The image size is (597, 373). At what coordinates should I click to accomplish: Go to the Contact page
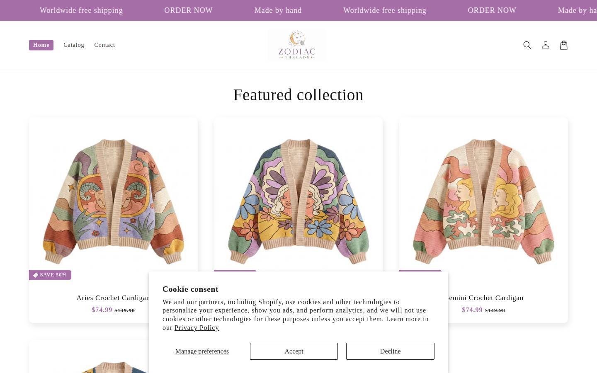[104, 45]
